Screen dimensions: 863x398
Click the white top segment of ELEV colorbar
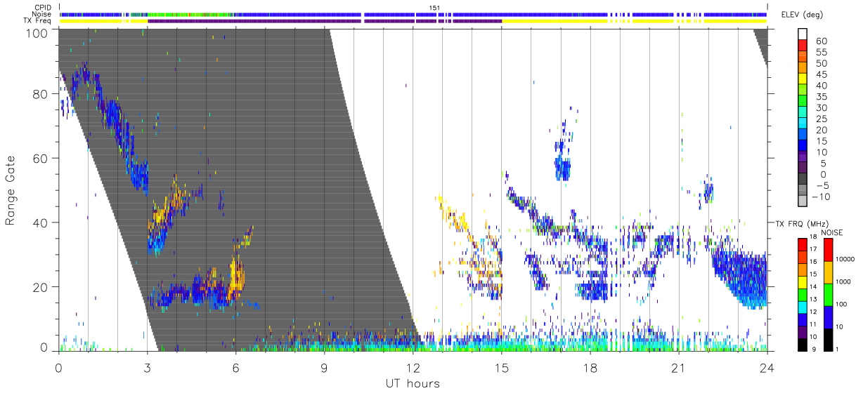pos(804,35)
